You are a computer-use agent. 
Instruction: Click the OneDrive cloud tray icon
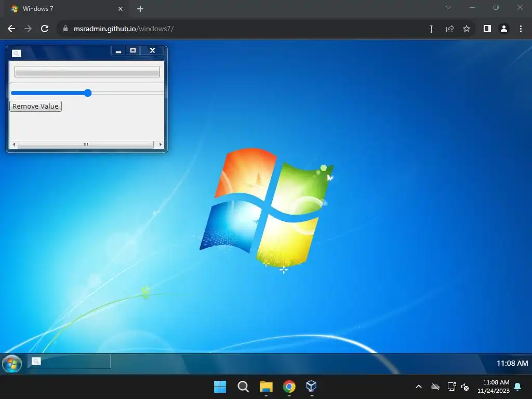point(435,387)
